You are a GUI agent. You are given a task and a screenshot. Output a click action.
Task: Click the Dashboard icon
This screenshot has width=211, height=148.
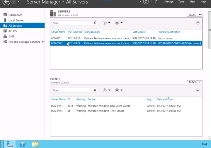[x=5, y=15]
